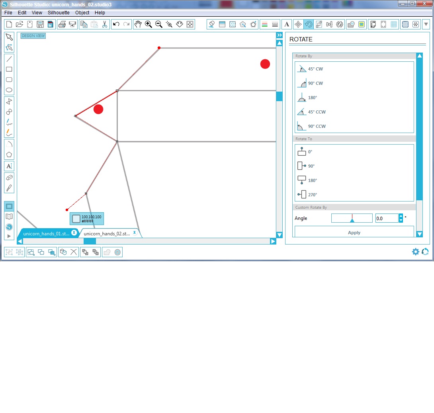Screen dimensions: 434x413
Task: Zoom in with magnifier plus icon
Action: tap(149, 24)
